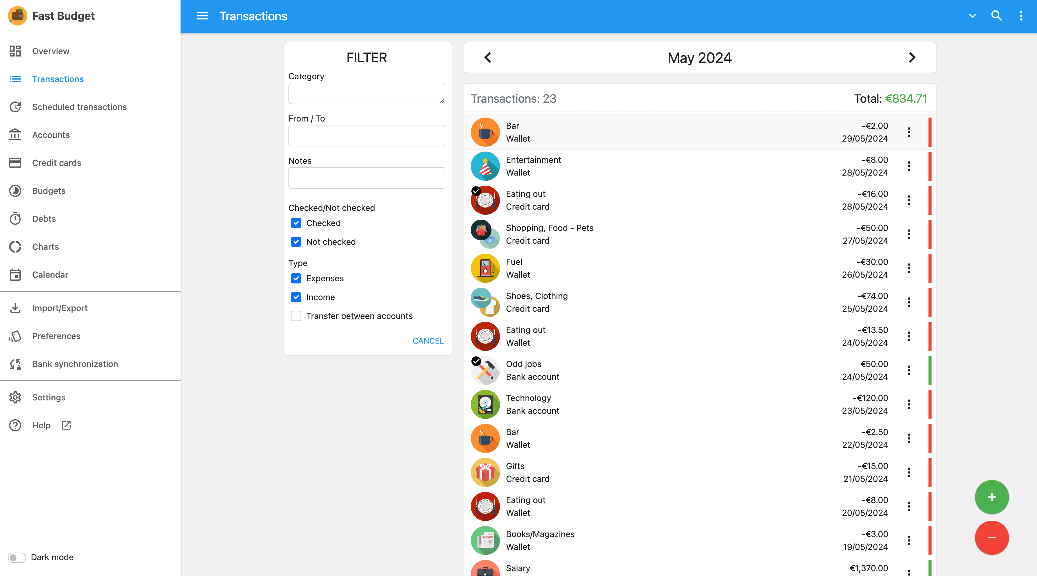Open the Overview panel
Screen dimensions: 1037x576
(50, 50)
